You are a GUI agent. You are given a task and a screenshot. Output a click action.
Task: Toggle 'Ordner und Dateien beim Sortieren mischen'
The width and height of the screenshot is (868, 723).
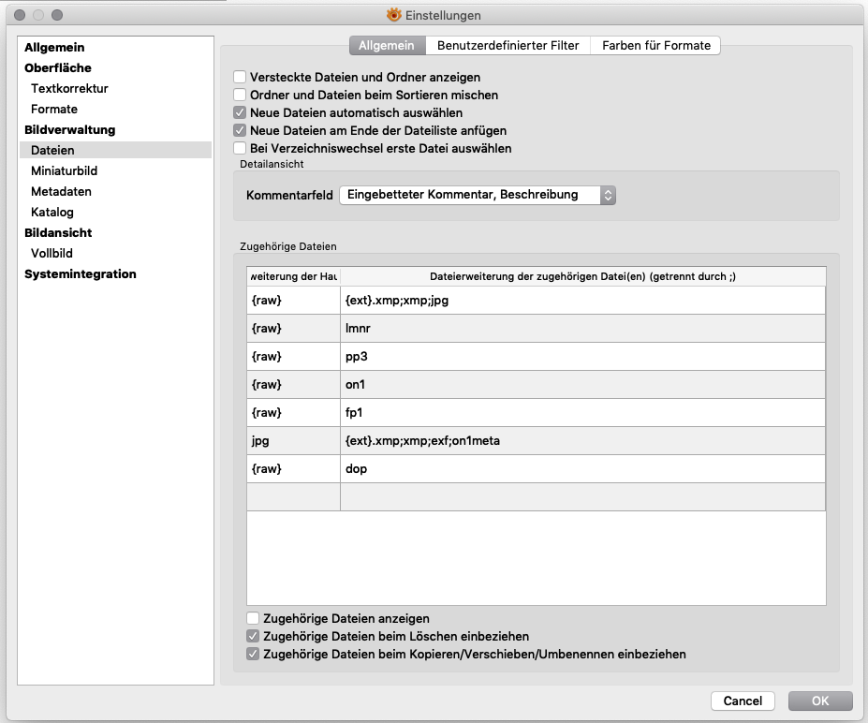click(241, 96)
